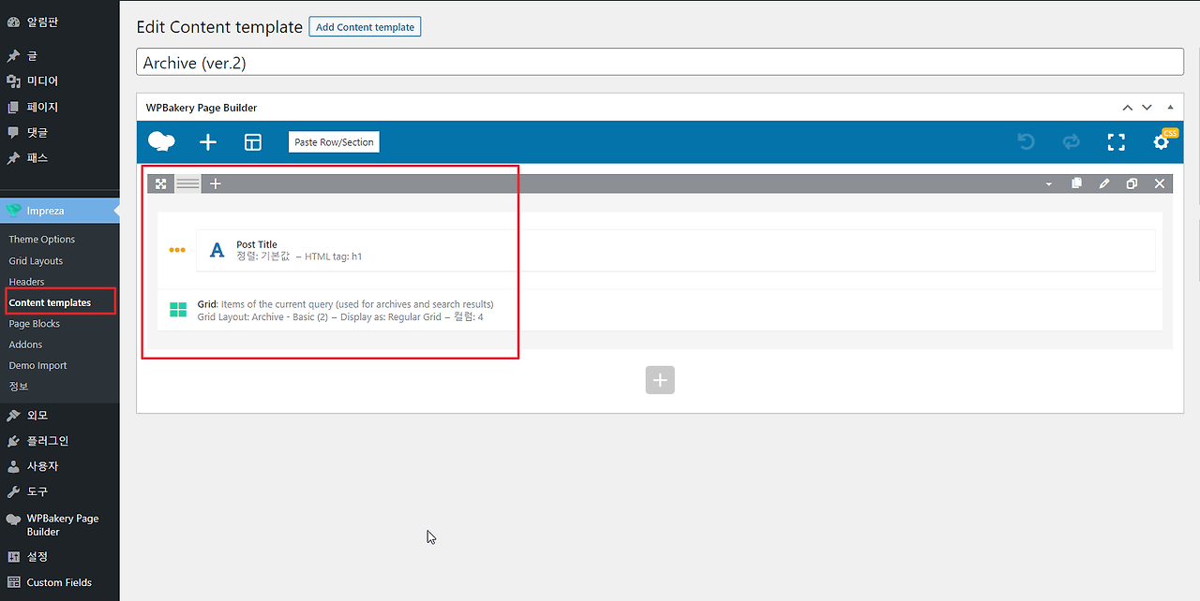Click the Undo arrow in builder toolbar

tap(1027, 142)
